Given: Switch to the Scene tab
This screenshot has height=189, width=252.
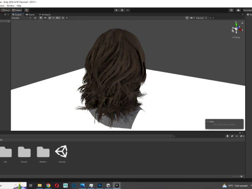Looking at the screenshot, I should 17,15.
